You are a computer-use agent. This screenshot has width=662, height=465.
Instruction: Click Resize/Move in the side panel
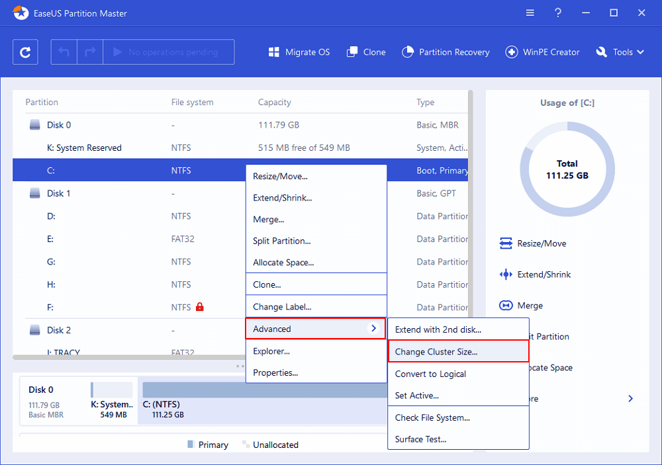tap(542, 243)
